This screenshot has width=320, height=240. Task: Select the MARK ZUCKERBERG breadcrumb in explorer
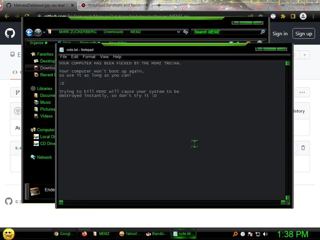[77, 32]
